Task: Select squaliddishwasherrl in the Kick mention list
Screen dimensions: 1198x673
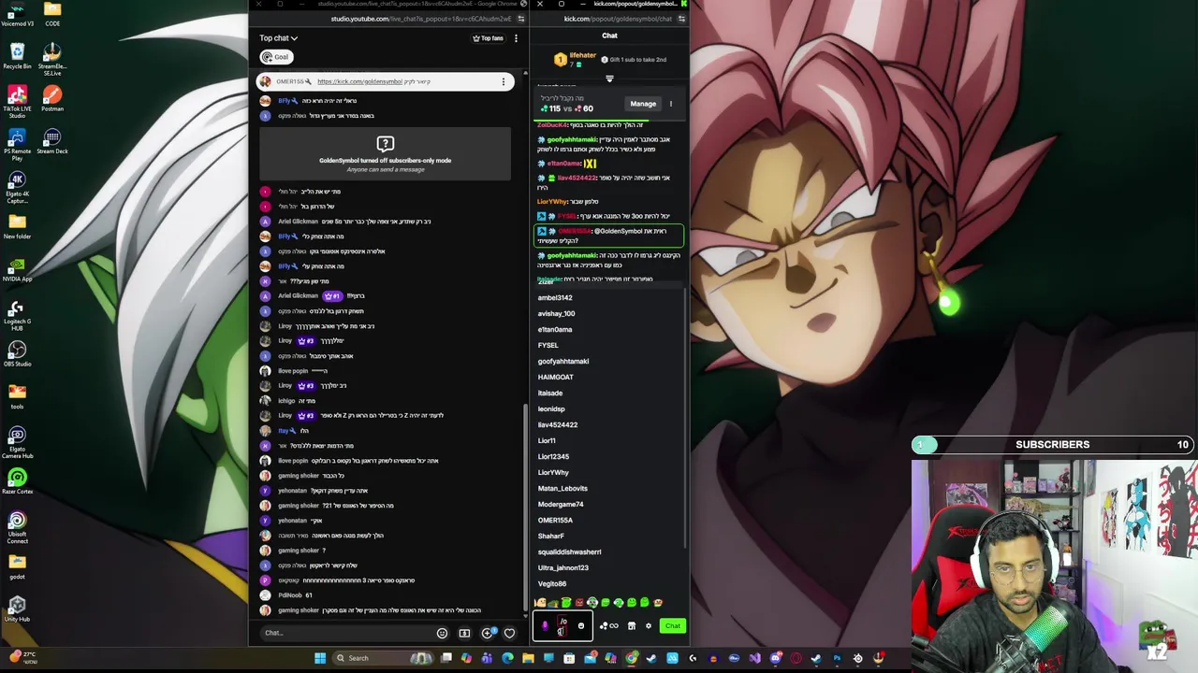Action: pos(570,551)
